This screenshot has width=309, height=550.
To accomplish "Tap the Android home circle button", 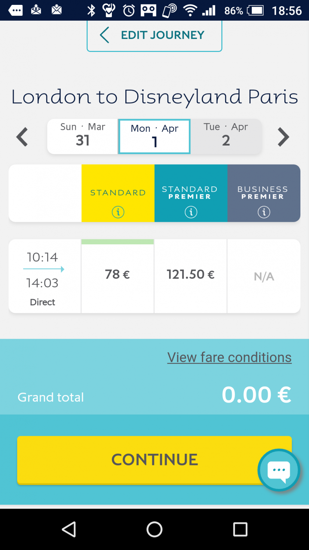I will coord(154,529).
